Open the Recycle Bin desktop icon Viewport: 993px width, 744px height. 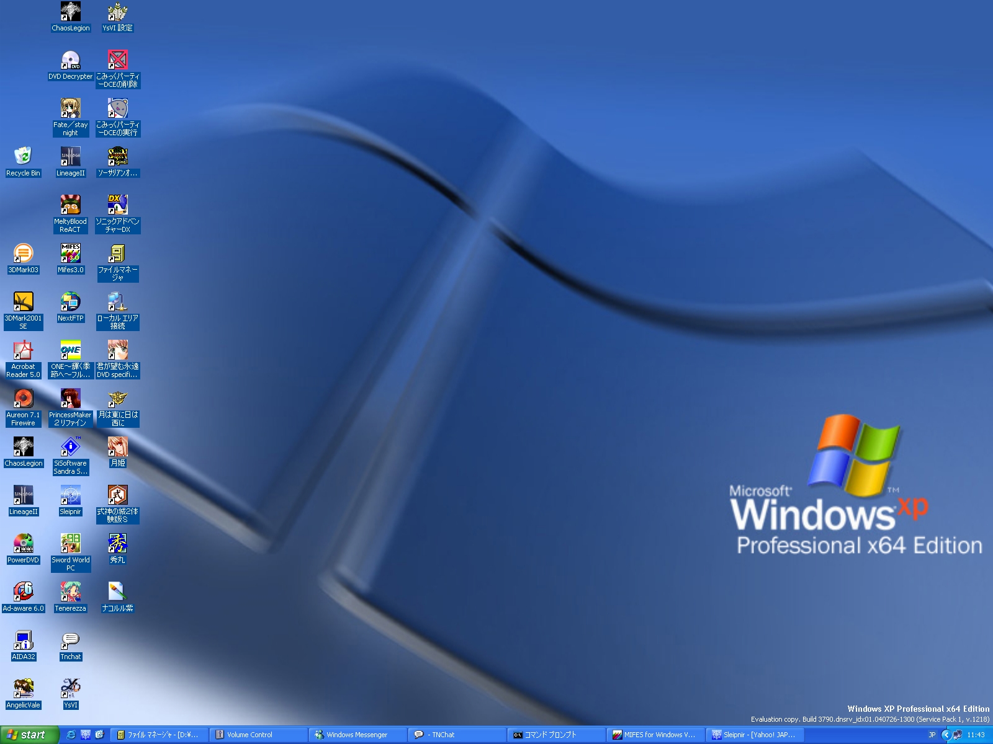23,156
